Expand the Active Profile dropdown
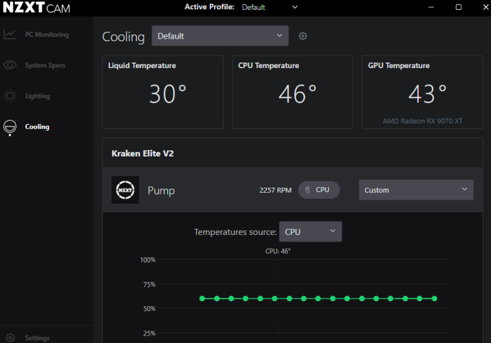This screenshot has height=343, width=491. [270, 7]
